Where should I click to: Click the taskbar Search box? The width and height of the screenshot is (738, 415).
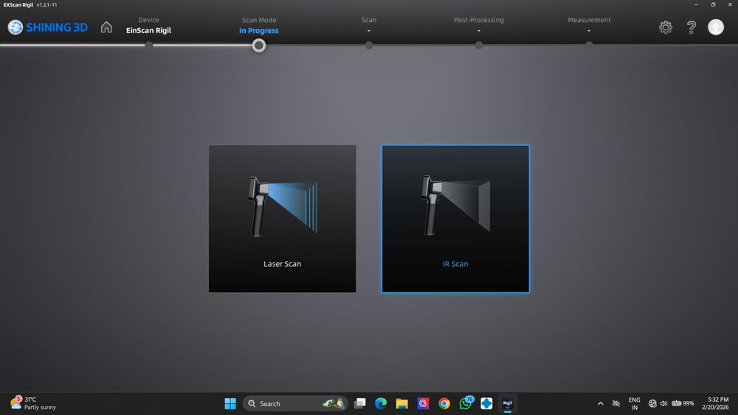295,403
